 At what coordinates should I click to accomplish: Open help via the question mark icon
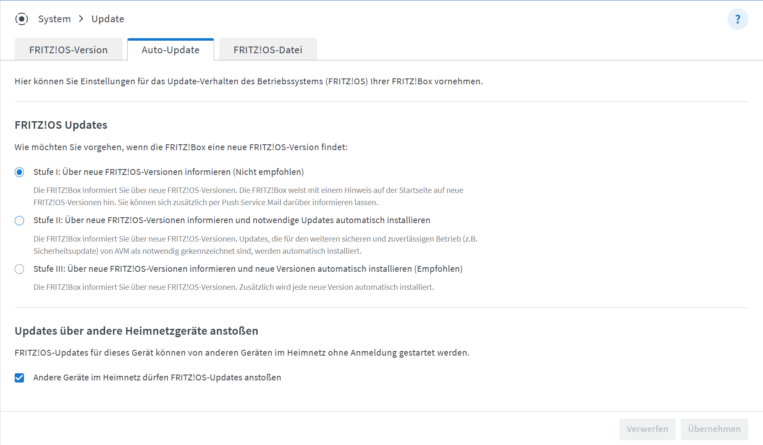point(737,19)
